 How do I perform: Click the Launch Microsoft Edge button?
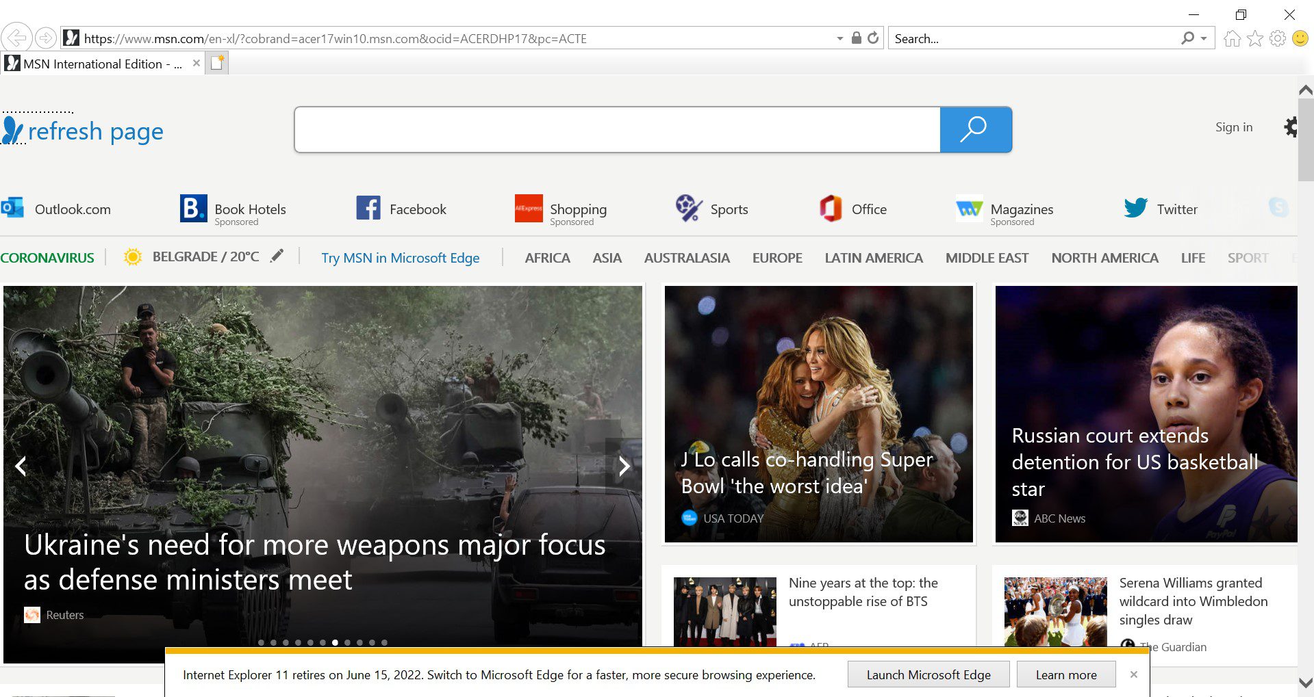point(928,674)
